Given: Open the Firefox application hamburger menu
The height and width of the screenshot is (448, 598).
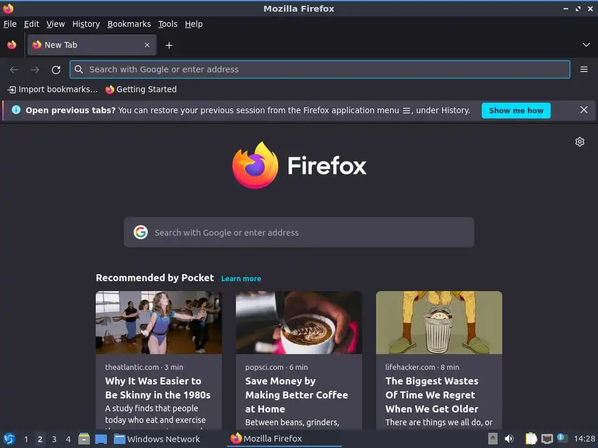Looking at the screenshot, I should [x=583, y=69].
